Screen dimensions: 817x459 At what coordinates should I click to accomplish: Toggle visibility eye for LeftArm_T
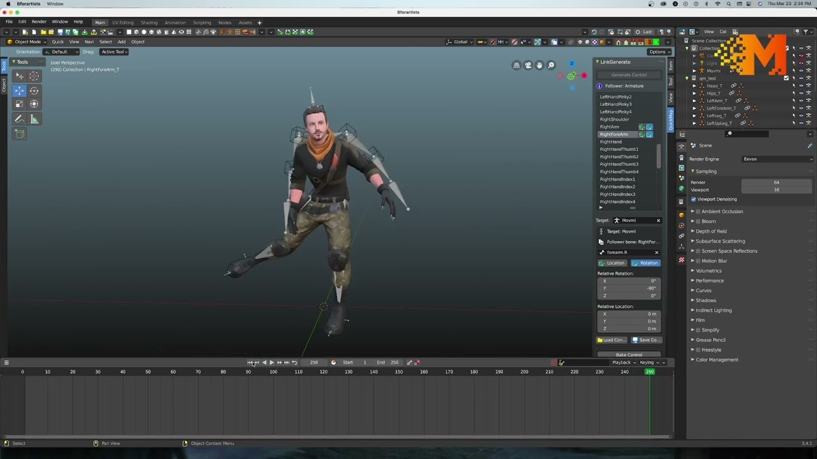click(801, 101)
